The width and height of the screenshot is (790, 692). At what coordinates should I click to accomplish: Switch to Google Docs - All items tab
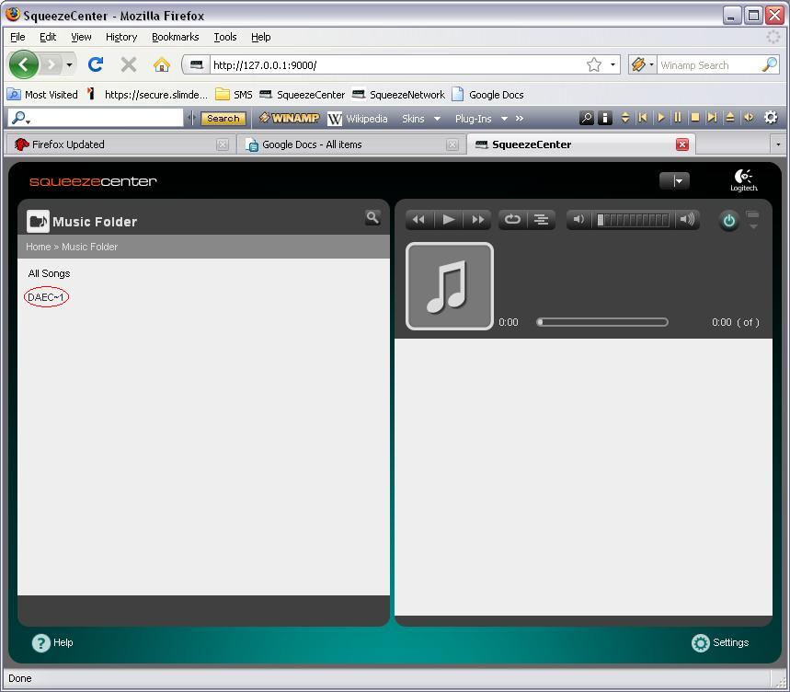[312, 144]
